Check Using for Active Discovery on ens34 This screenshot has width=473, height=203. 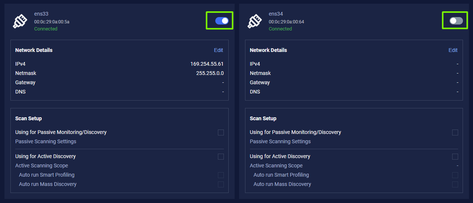[x=455, y=157]
